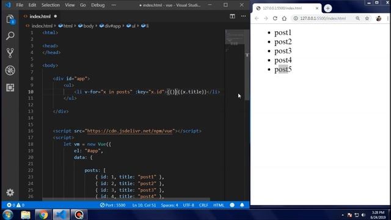Bookmark this page with the star
The width and height of the screenshot is (391, 220).
pyautogui.click(x=367, y=18)
